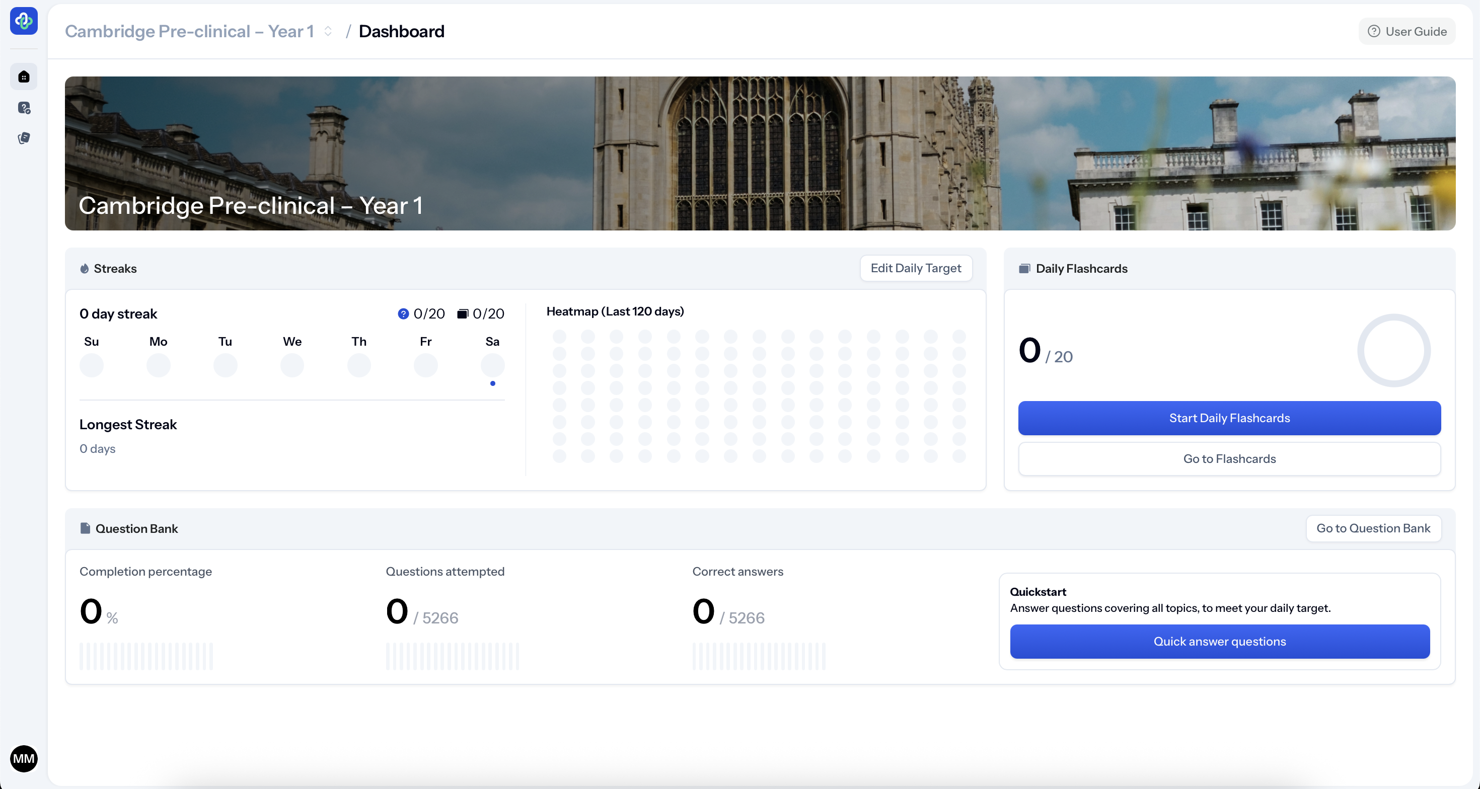Click the MM user avatar
Screen dimensions: 1480x789
24,759
